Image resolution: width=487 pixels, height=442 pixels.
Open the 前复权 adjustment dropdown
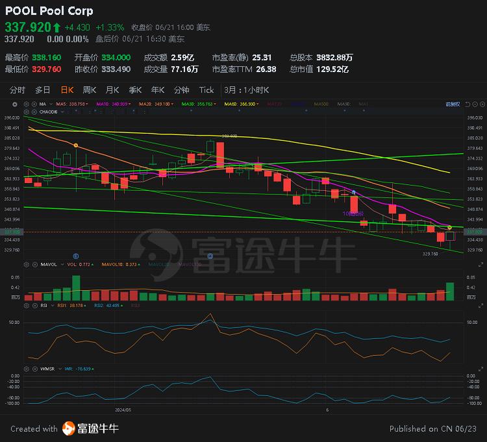pos(453,104)
